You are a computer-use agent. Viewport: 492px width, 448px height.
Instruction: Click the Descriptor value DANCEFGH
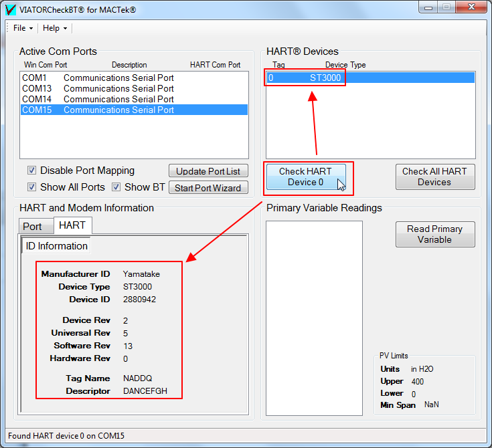click(145, 391)
